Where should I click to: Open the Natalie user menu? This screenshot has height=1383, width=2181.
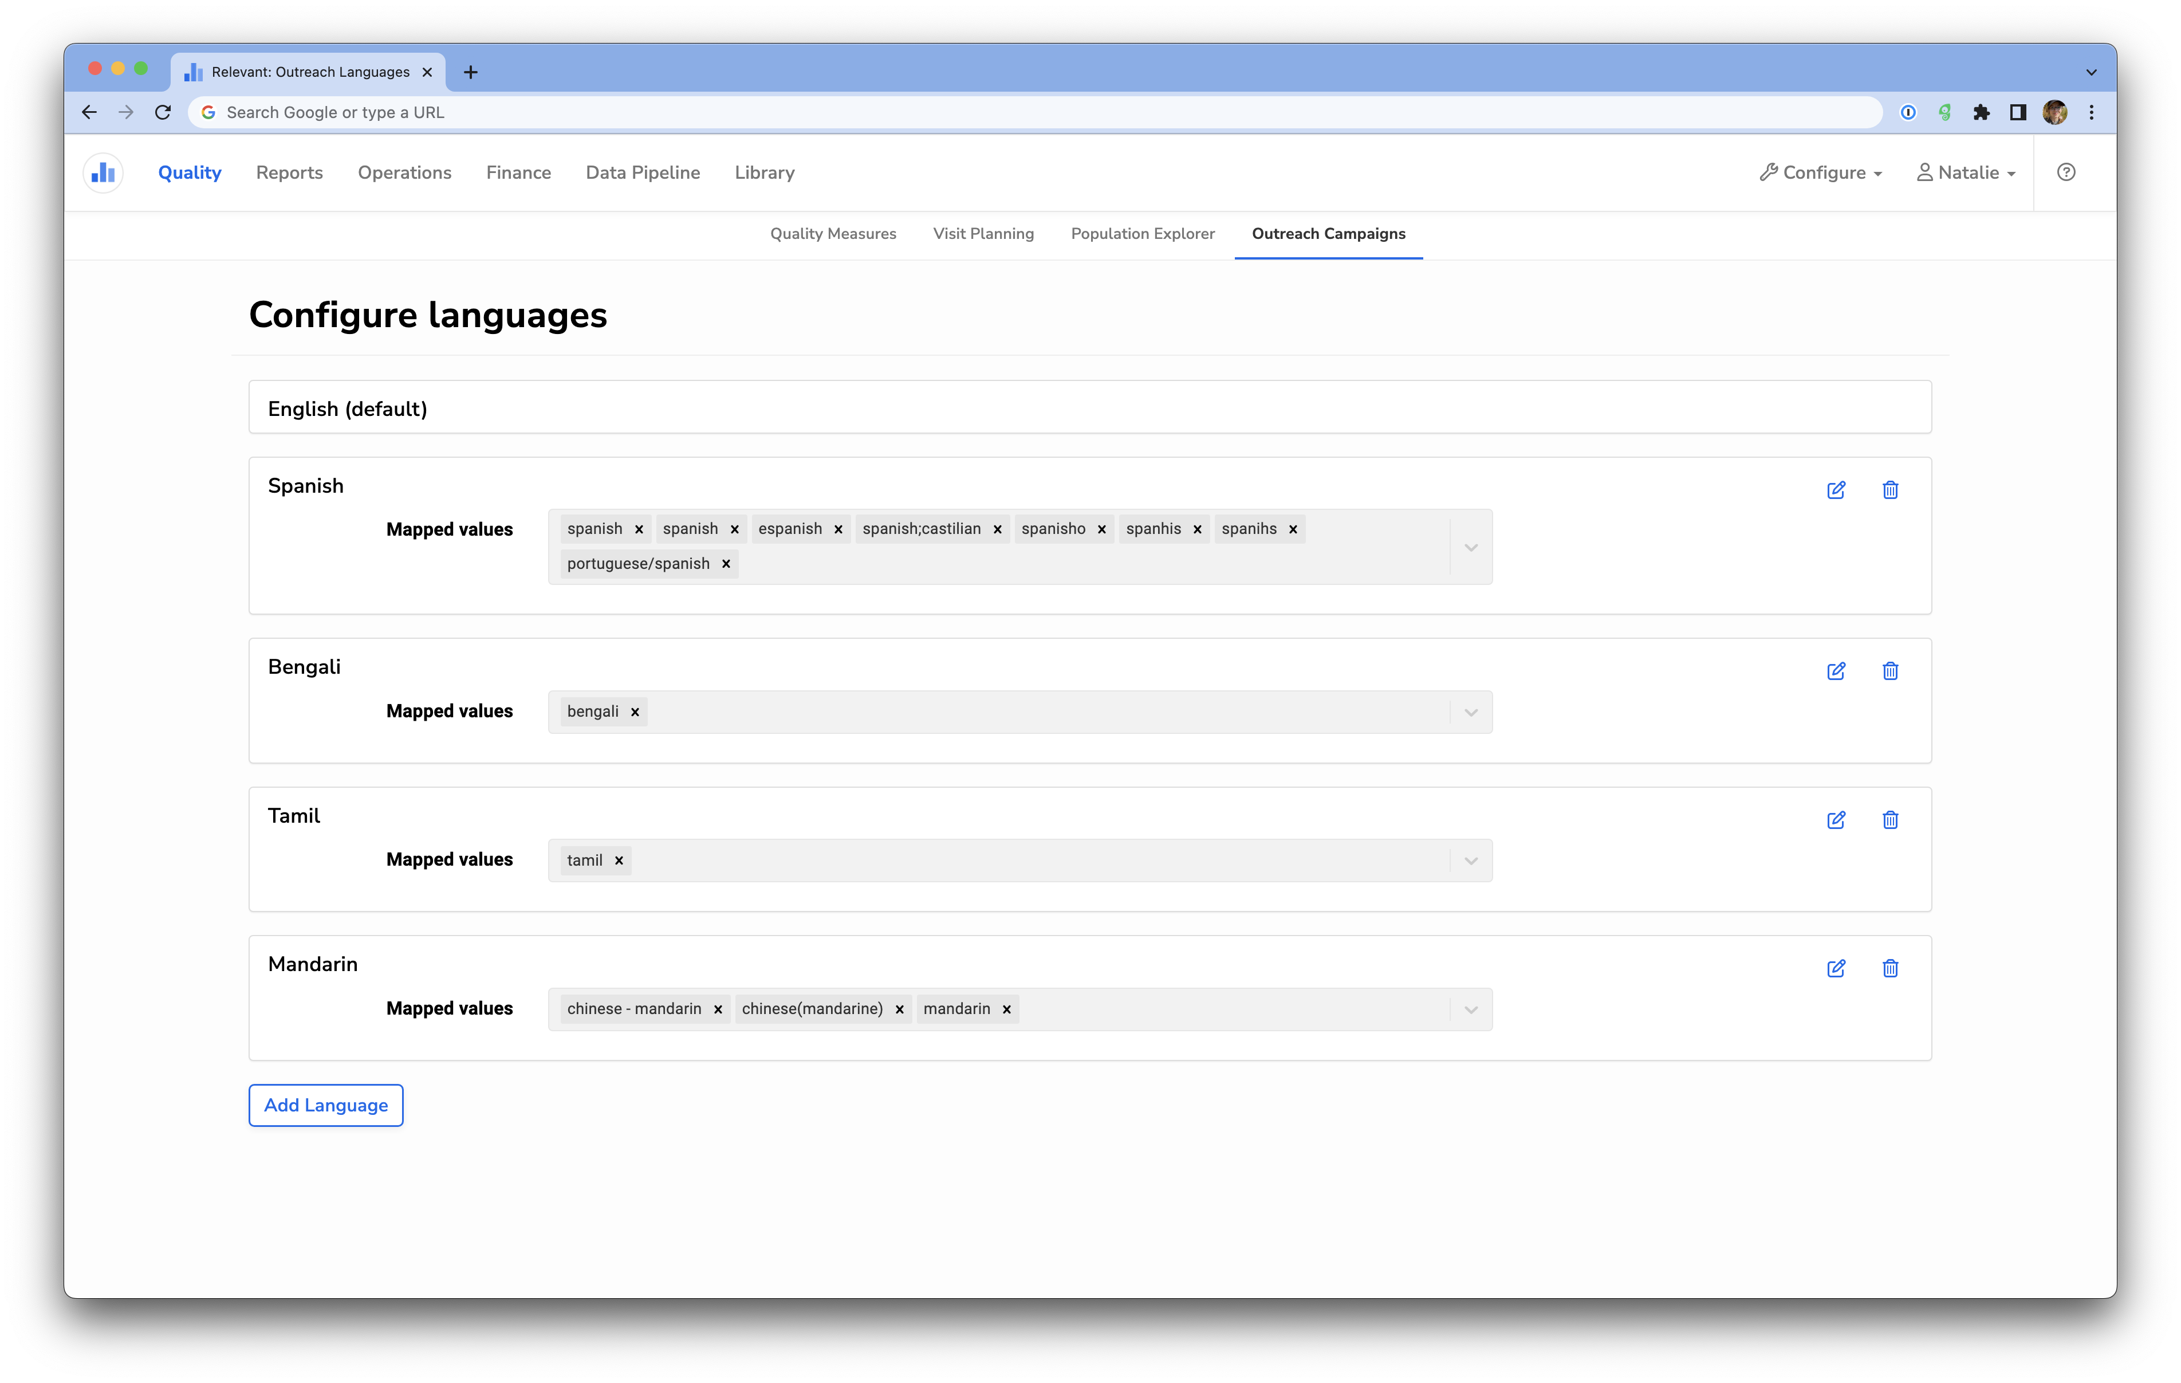point(1966,172)
